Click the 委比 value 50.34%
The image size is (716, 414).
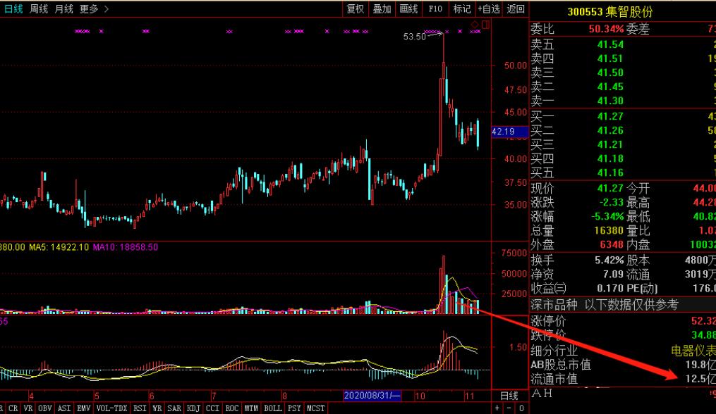(x=607, y=29)
